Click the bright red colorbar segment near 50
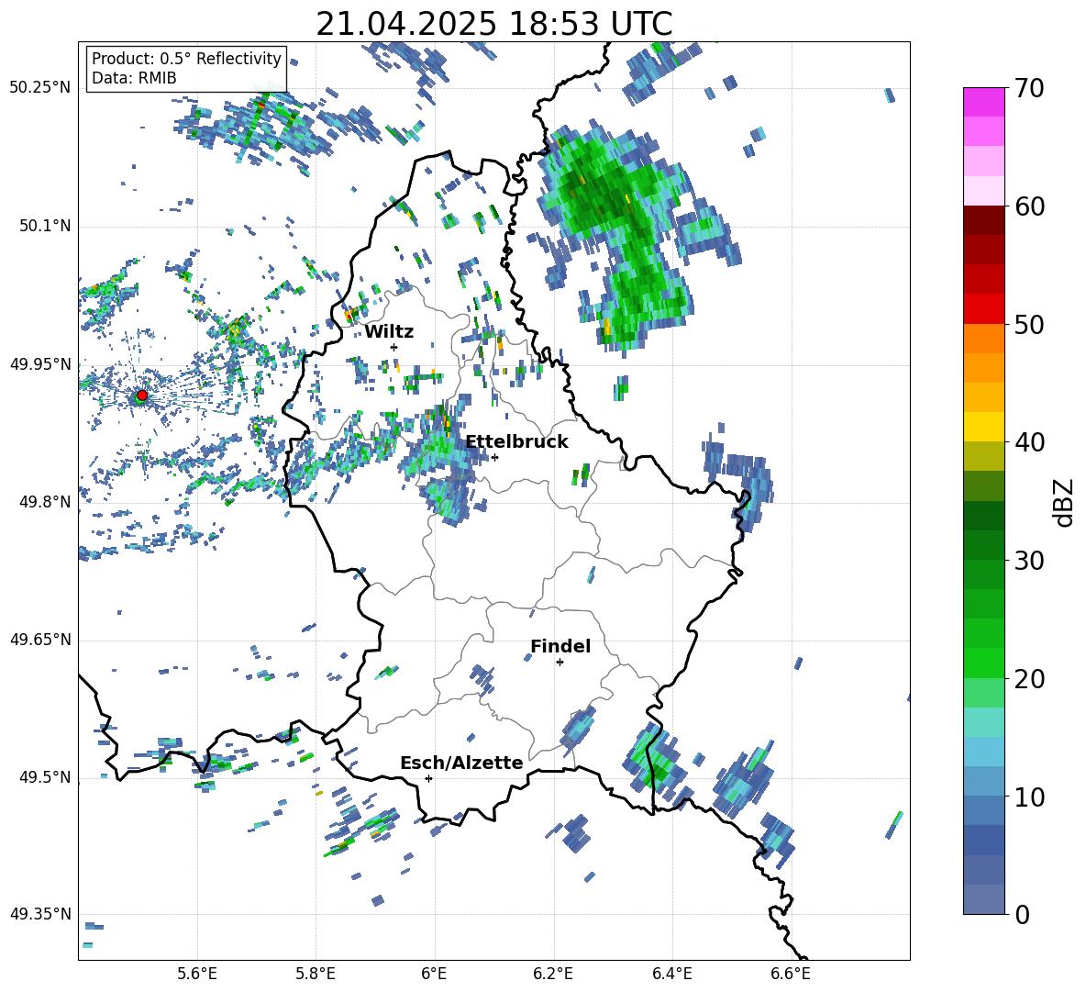Viewport: 1086px width, 992px height. (983, 309)
